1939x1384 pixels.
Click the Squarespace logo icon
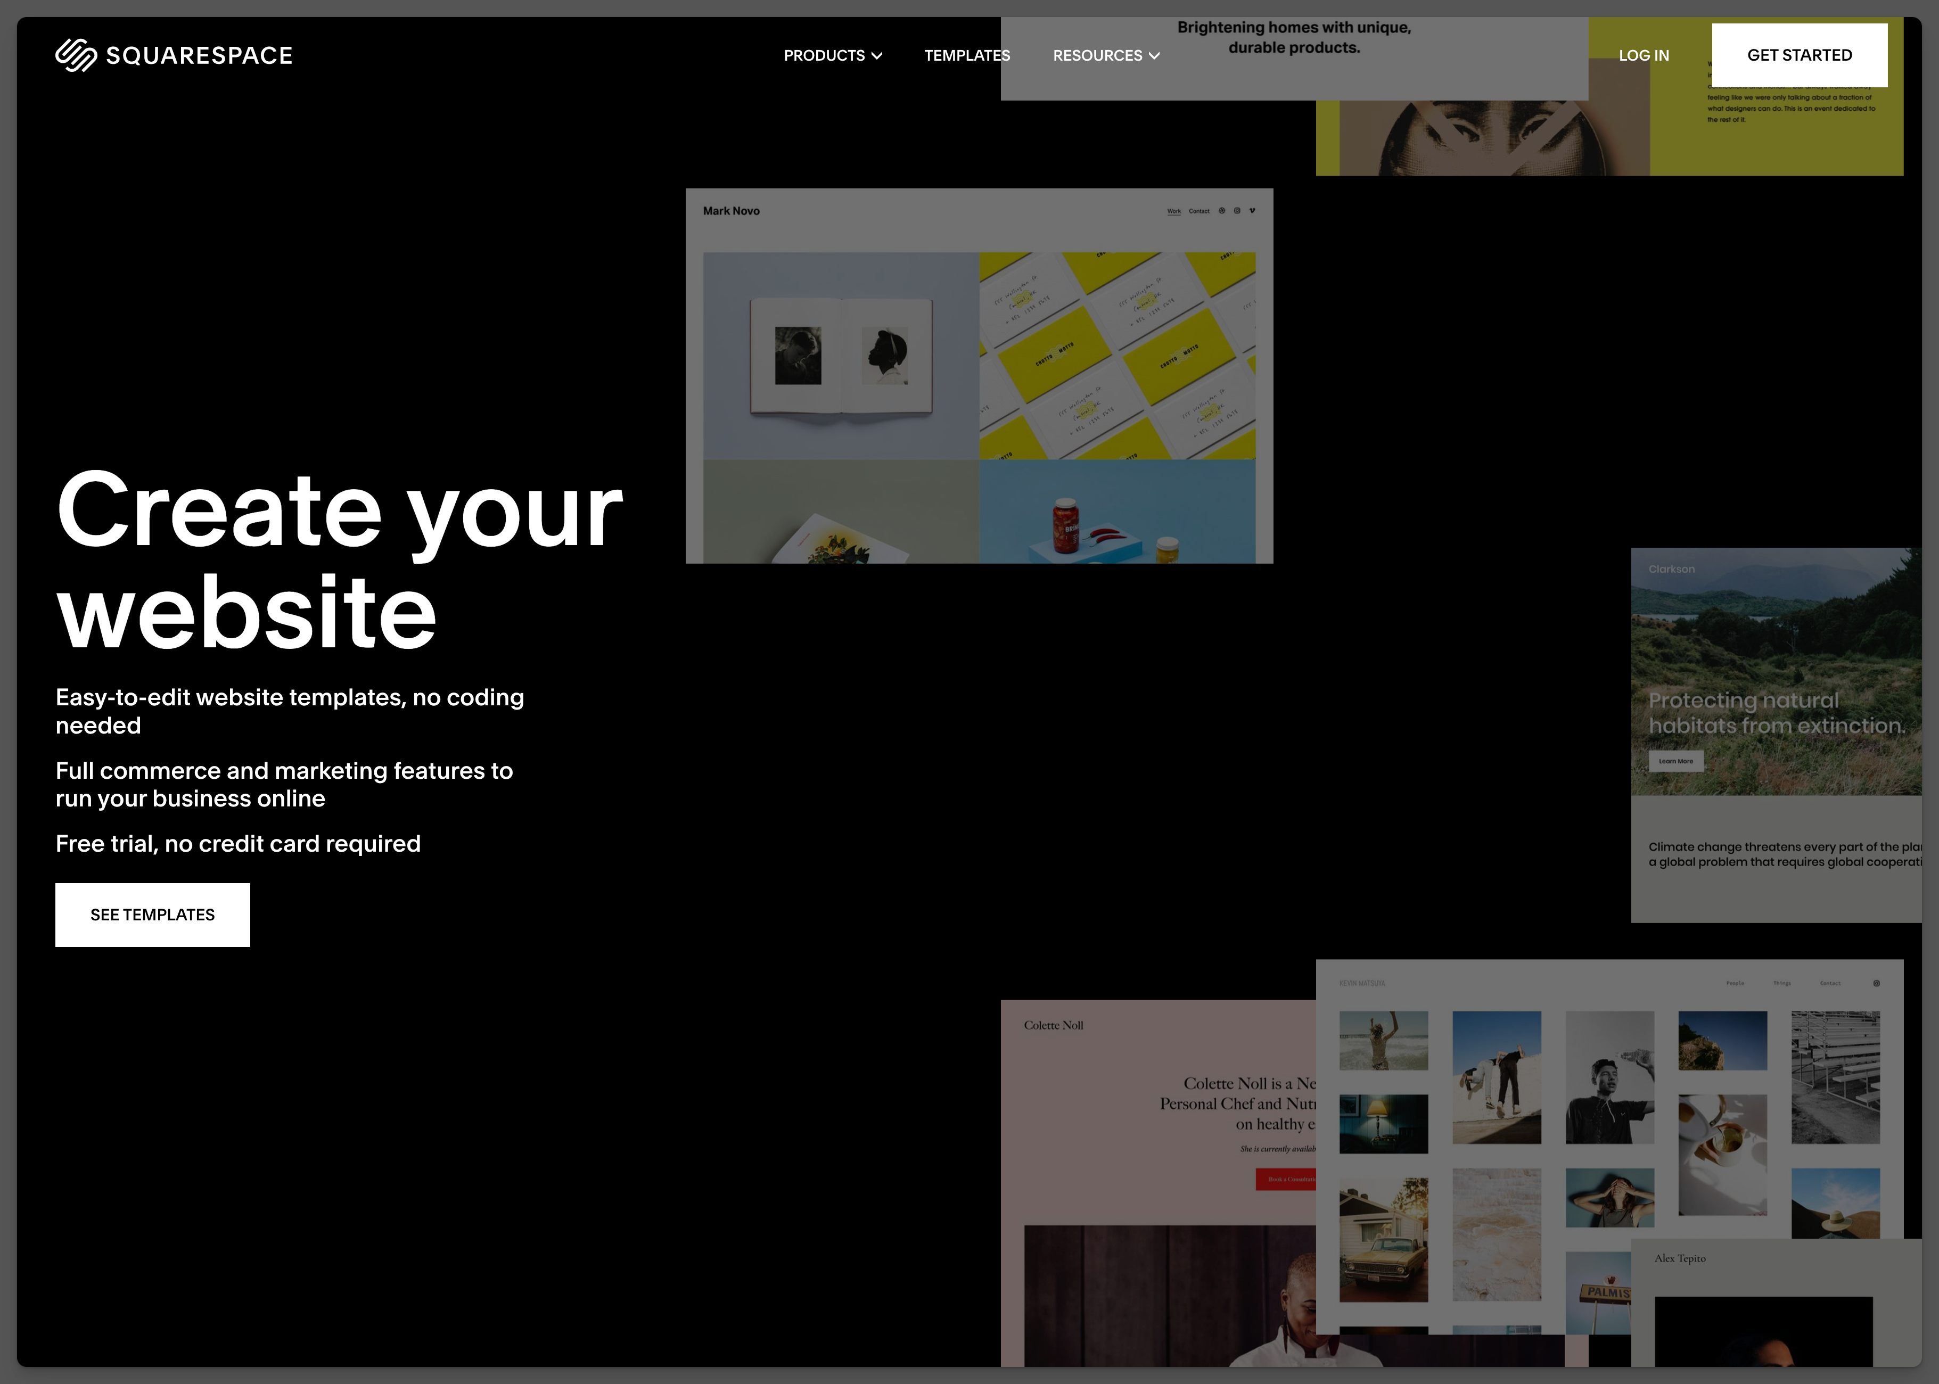[76, 55]
